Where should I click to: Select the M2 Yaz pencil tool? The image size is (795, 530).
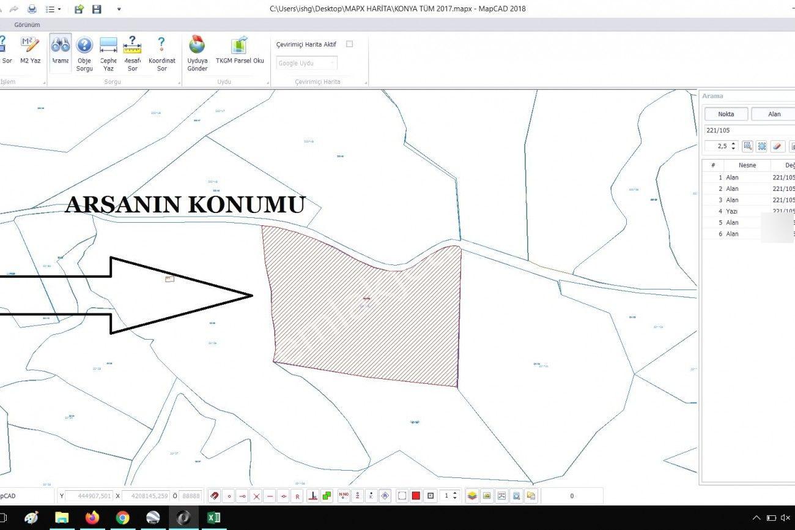point(30,50)
